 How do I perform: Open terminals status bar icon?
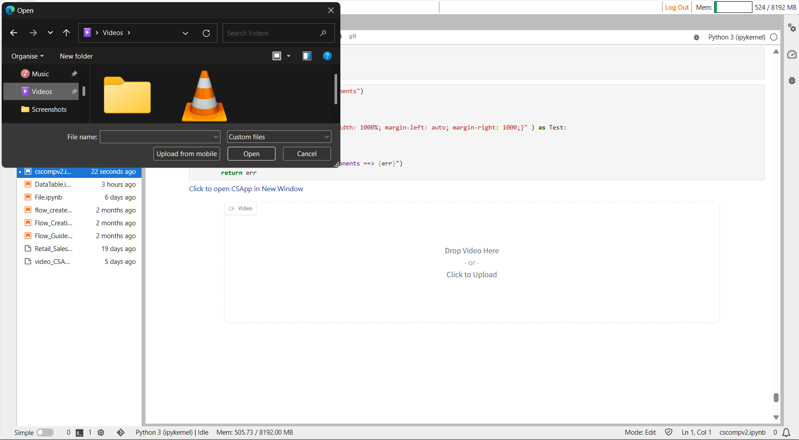tap(79, 432)
